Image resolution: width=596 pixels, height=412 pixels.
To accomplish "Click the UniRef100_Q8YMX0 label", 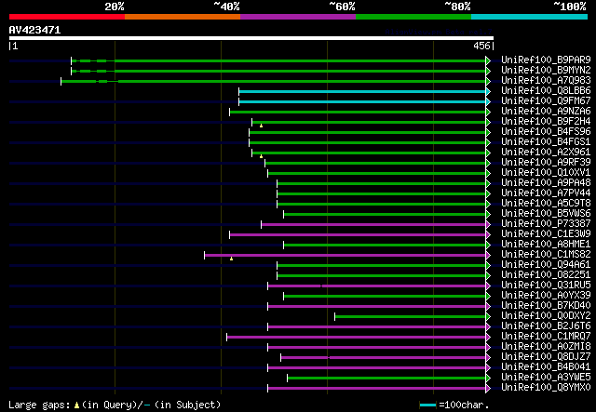I will click(546, 388).
